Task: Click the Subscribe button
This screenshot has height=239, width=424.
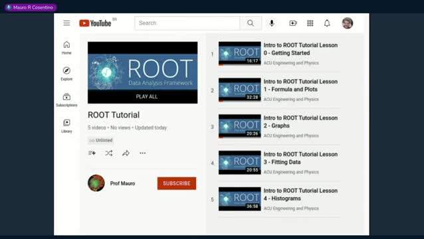Action: (177, 183)
